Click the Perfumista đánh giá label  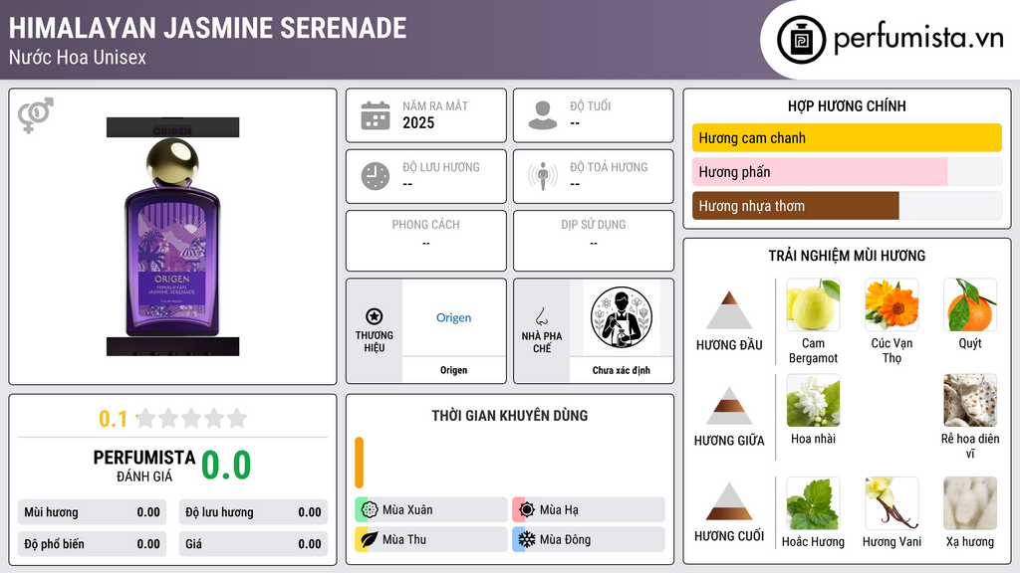144,466
